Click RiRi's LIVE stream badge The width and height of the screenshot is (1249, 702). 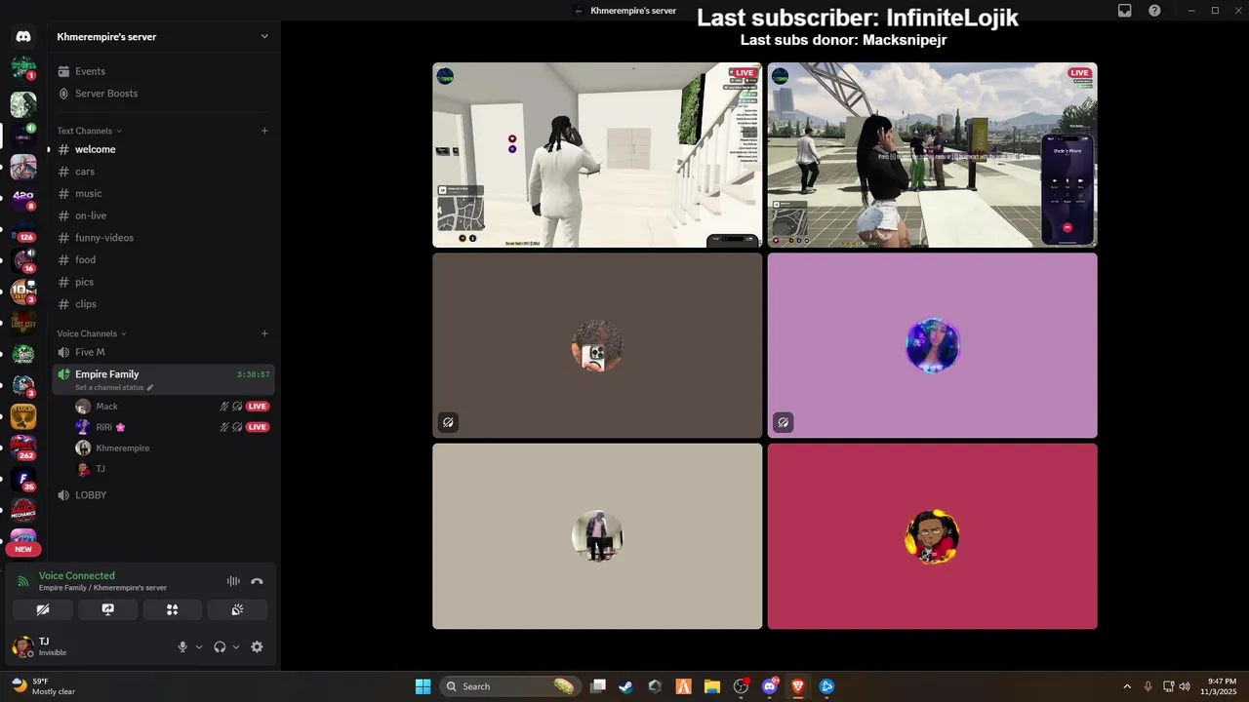pos(258,427)
